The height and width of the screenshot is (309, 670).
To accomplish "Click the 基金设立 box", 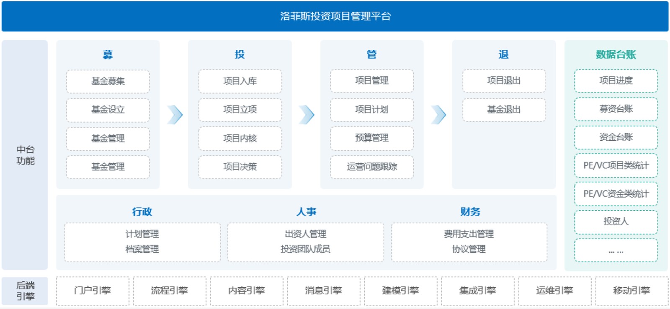I will tap(108, 110).
